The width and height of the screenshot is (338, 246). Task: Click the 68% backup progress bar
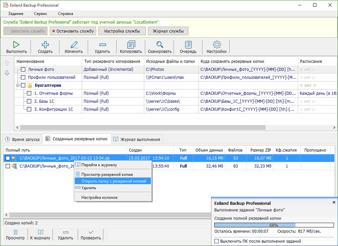pos(274,225)
